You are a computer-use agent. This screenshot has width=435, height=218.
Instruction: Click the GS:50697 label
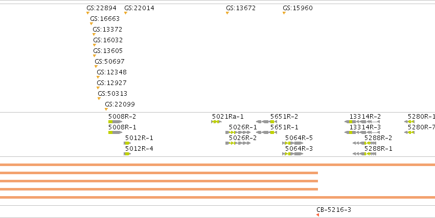109,61
